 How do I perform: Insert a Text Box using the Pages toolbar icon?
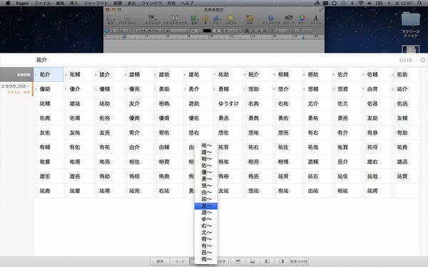tap(175, 19)
